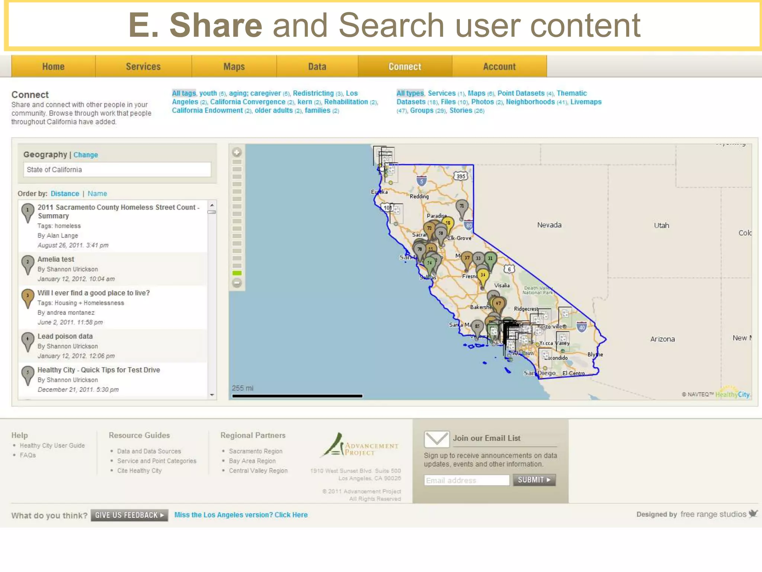
Task: Click the Submit email button
Action: click(534, 480)
